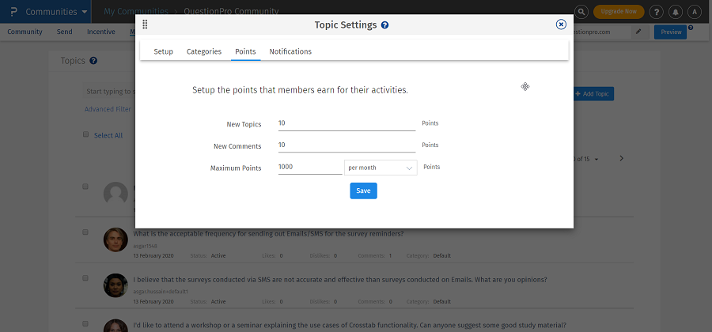Click help icon beside Topic Settings title
The width and height of the screenshot is (712, 332).
click(x=384, y=25)
